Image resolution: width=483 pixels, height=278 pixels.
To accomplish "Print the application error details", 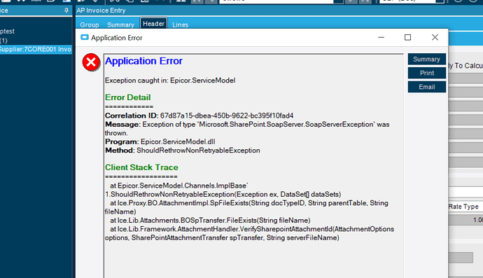I will (x=426, y=73).
